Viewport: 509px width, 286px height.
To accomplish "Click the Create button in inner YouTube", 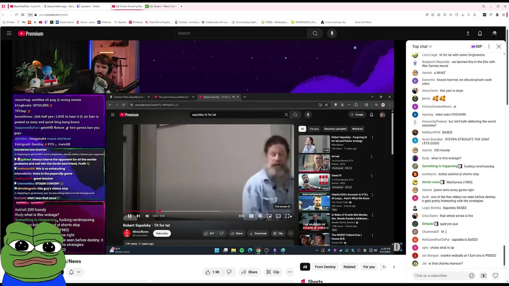I will (357, 115).
